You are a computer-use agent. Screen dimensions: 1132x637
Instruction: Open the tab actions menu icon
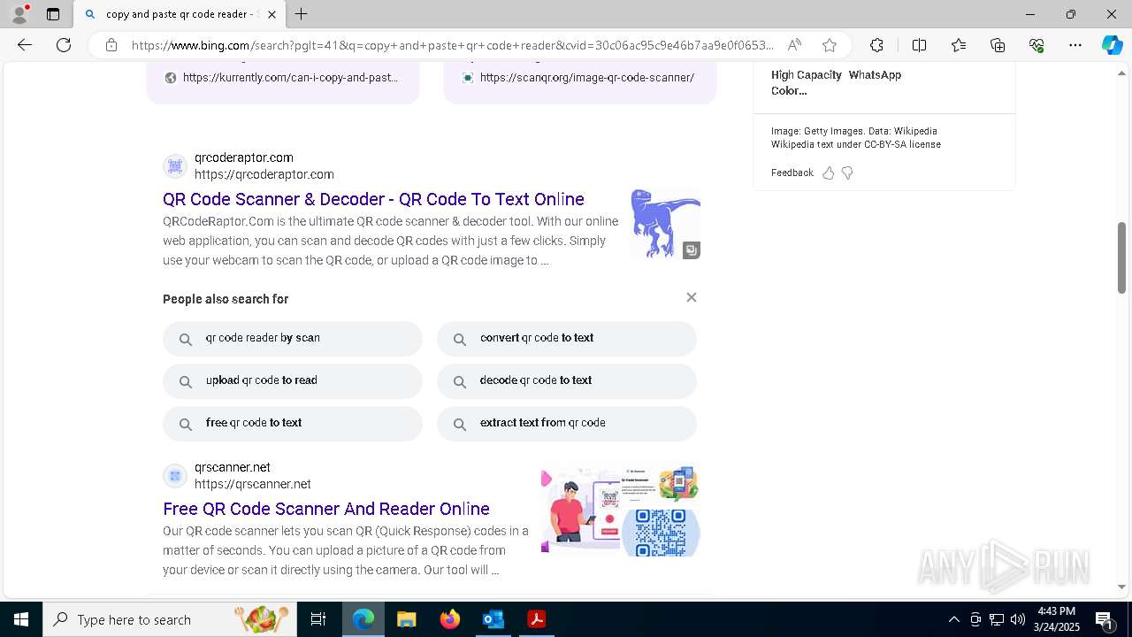point(53,14)
